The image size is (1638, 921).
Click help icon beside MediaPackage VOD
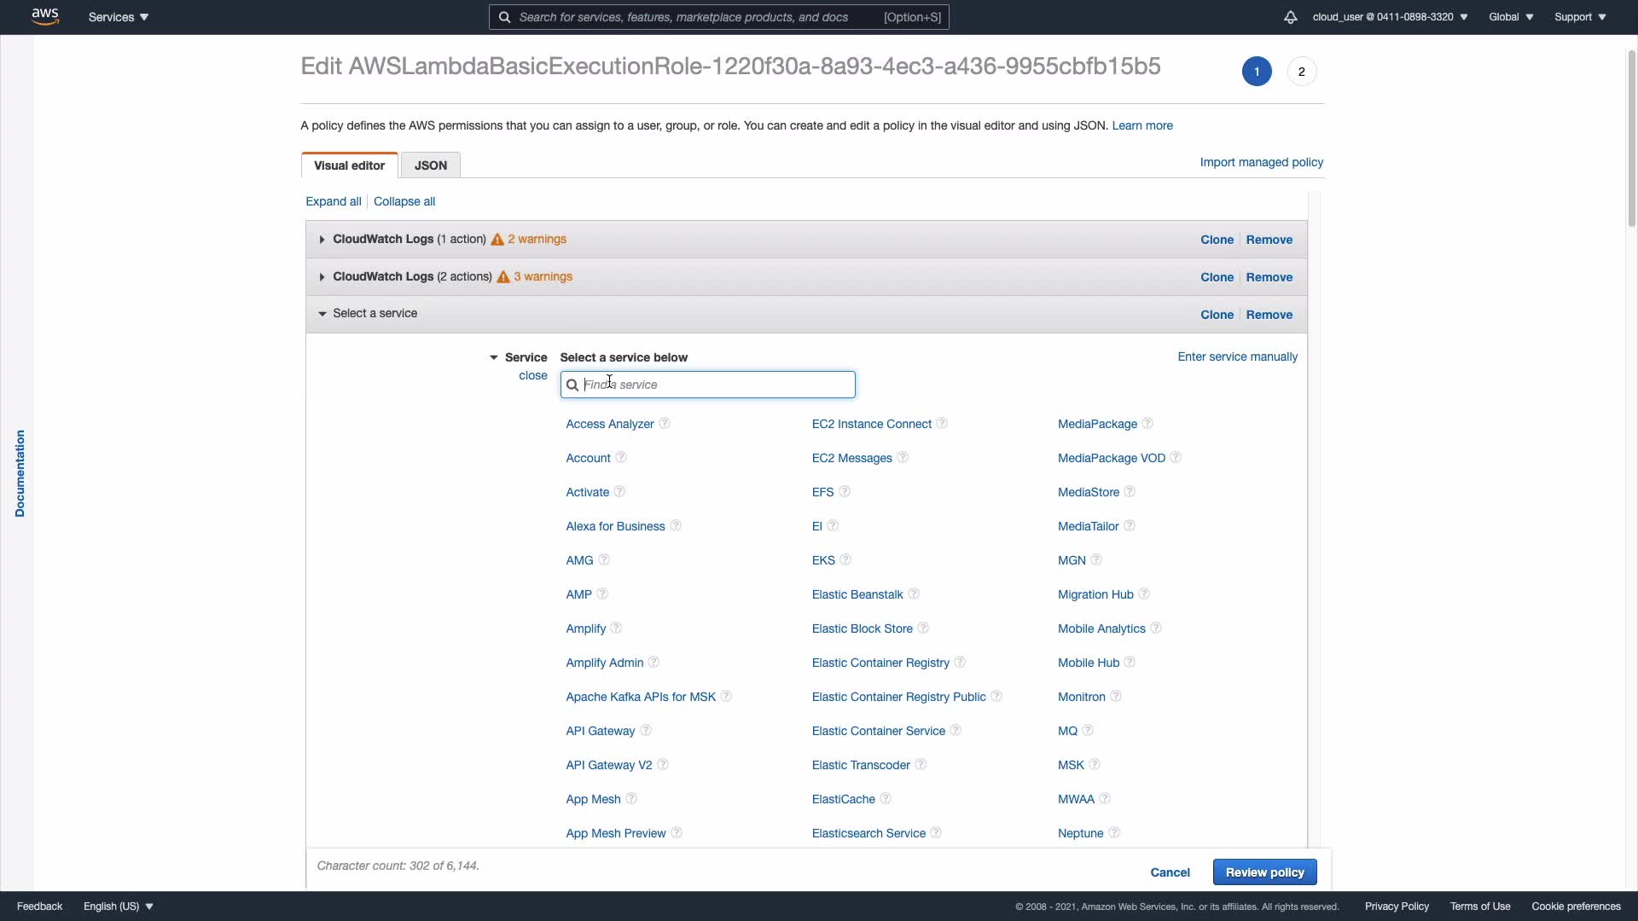tap(1176, 458)
